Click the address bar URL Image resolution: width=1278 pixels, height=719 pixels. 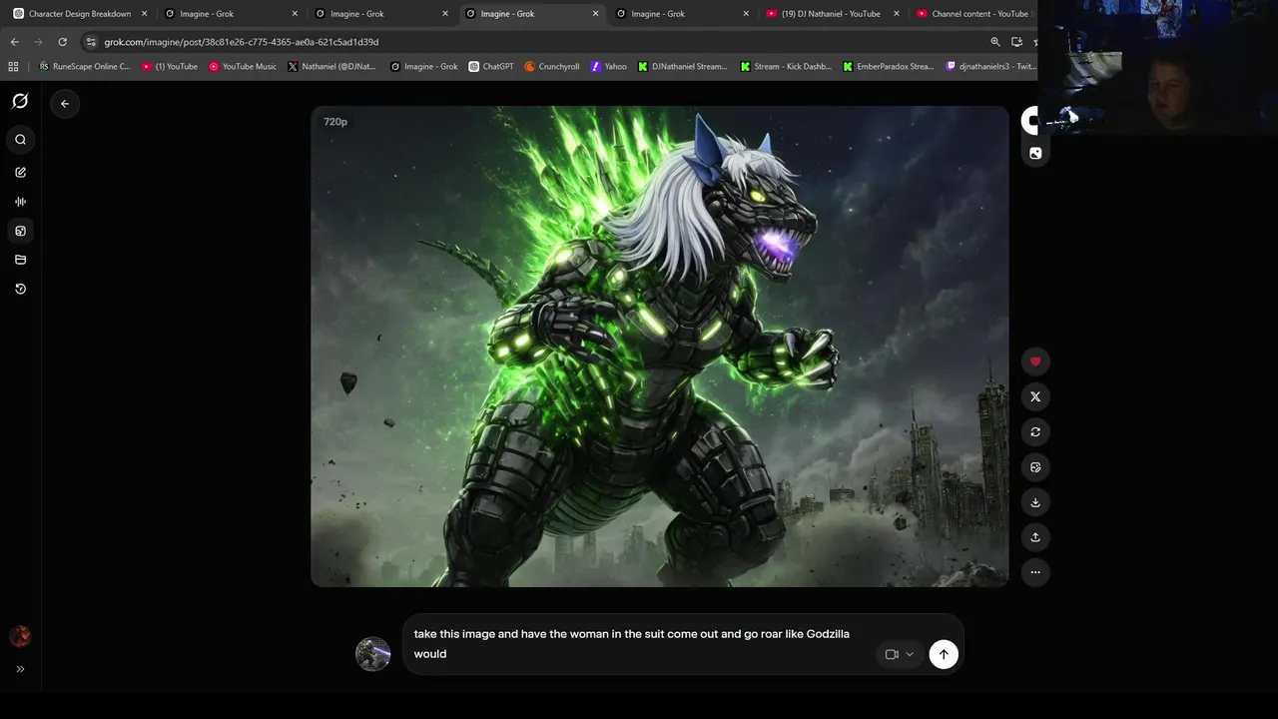(x=241, y=42)
